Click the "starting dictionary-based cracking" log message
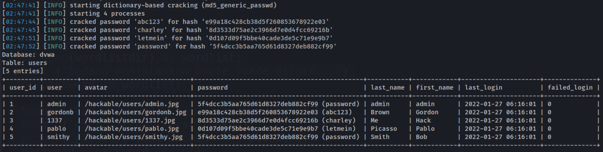 [173, 5]
